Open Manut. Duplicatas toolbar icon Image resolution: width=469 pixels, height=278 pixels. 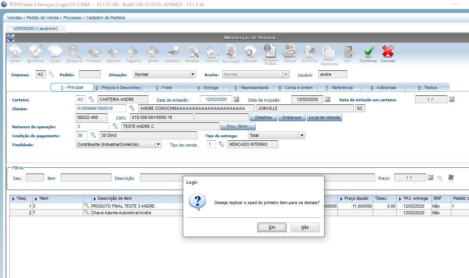329,51
